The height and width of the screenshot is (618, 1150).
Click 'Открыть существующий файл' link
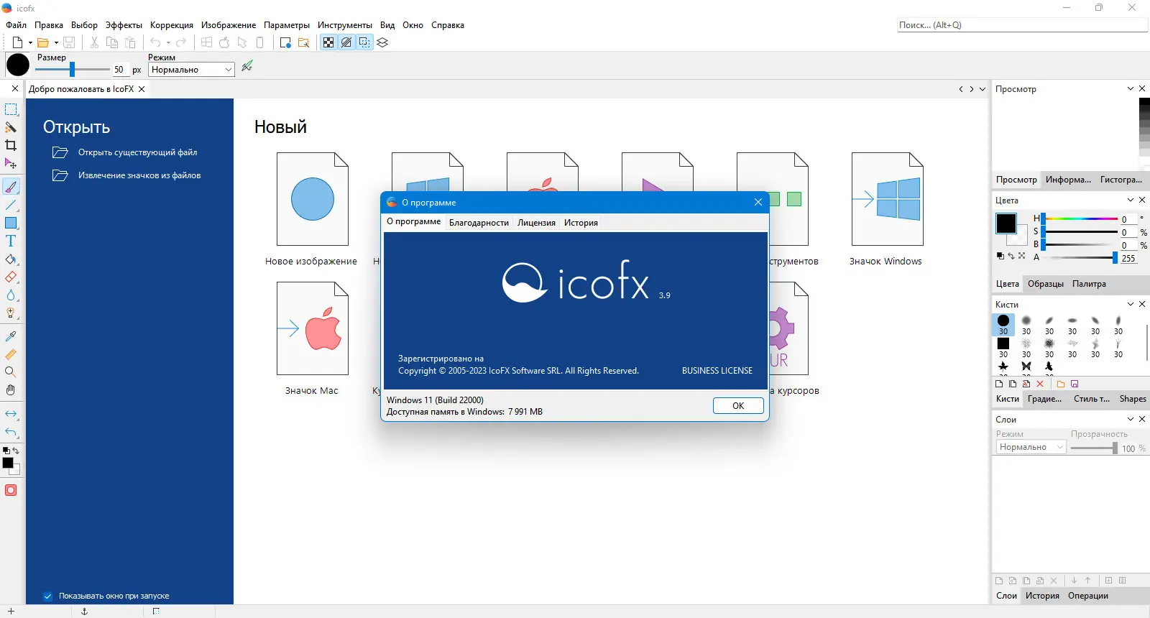[137, 152]
